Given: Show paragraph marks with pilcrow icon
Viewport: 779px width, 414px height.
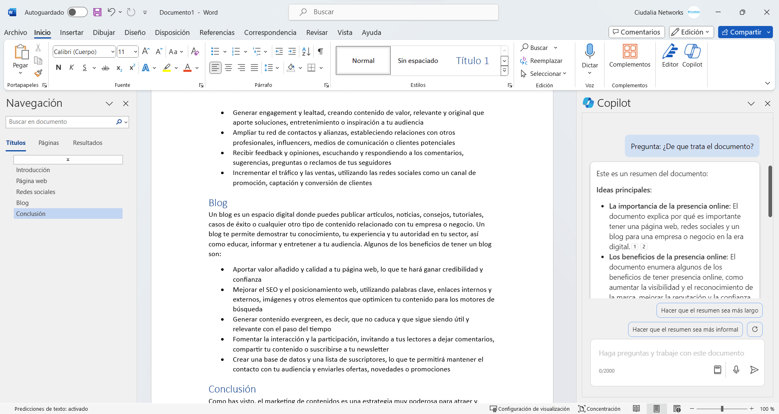Looking at the screenshot, I should (x=321, y=52).
